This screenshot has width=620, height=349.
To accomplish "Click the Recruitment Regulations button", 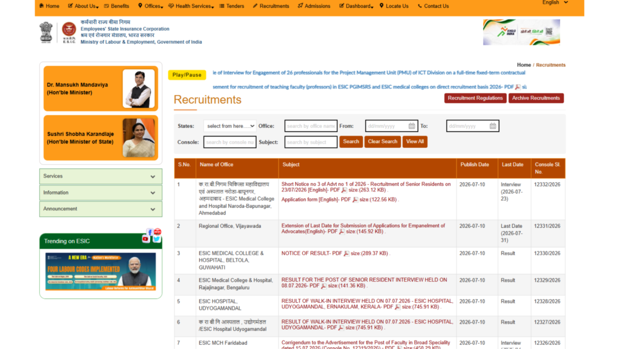I will [x=475, y=98].
